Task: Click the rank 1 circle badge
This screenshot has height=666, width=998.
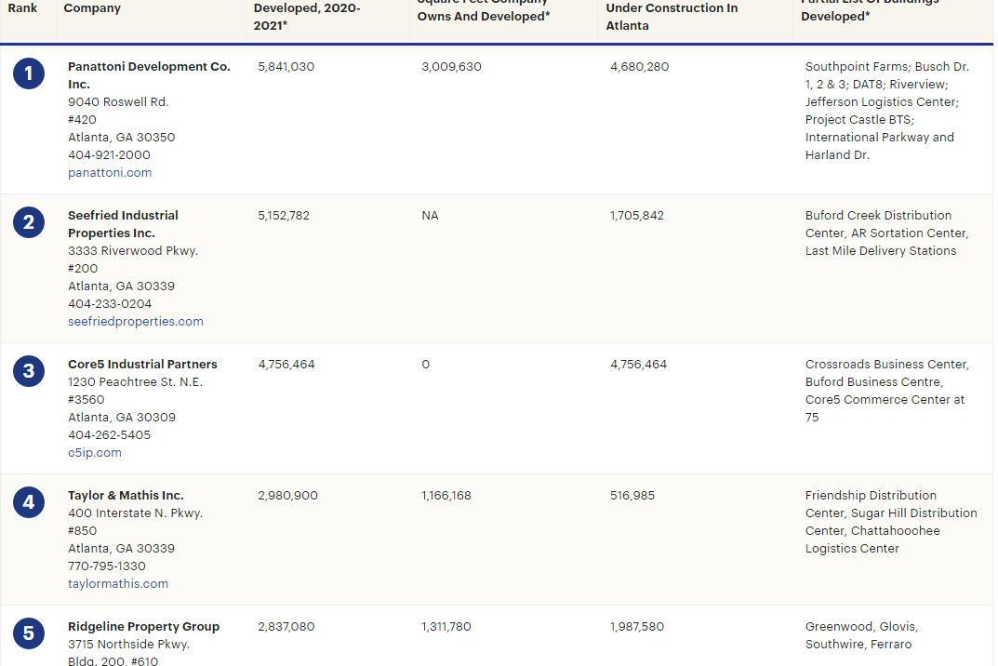Action: click(29, 73)
